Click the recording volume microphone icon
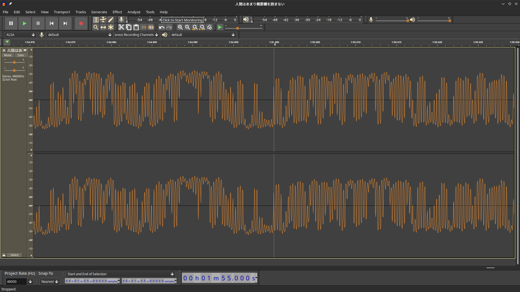The height and width of the screenshot is (292, 520). tap(371, 20)
